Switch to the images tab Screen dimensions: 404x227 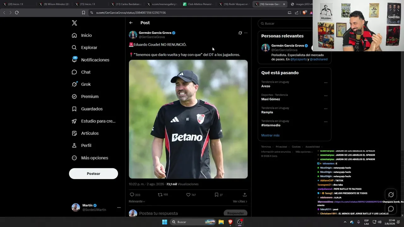coord(302,4)
